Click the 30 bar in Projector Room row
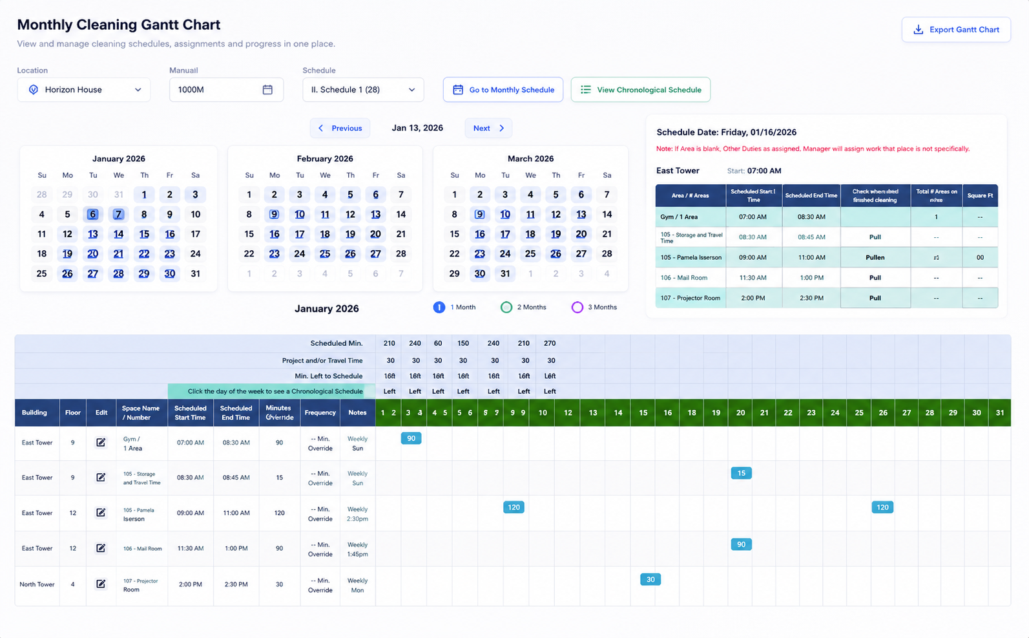The height and width of the screenshot is (638, 1029). 650,579
